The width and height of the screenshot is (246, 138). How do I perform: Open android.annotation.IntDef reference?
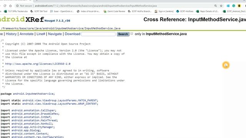tap(31, 117)
